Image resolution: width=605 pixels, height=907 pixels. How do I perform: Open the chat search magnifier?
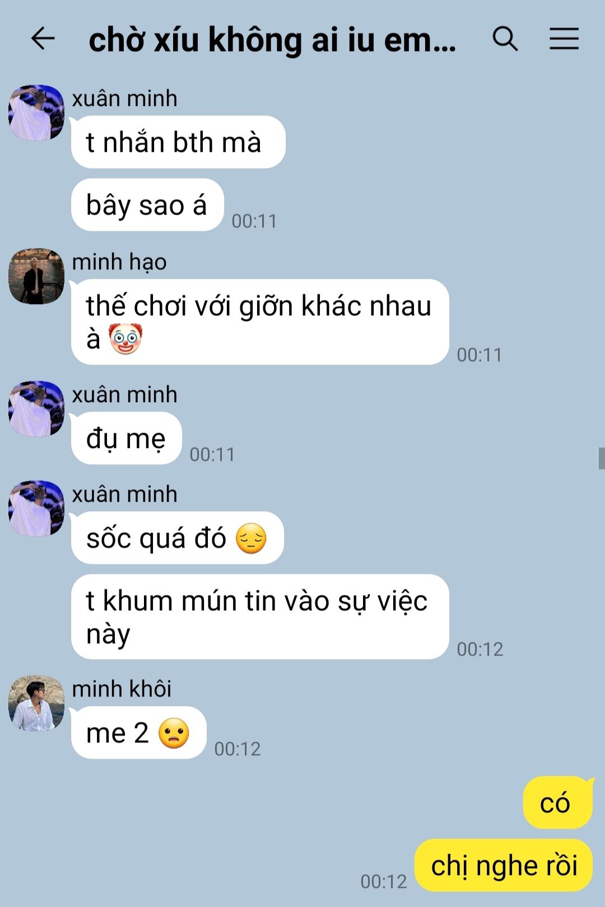pyautogui.click(x=505, y=39)
